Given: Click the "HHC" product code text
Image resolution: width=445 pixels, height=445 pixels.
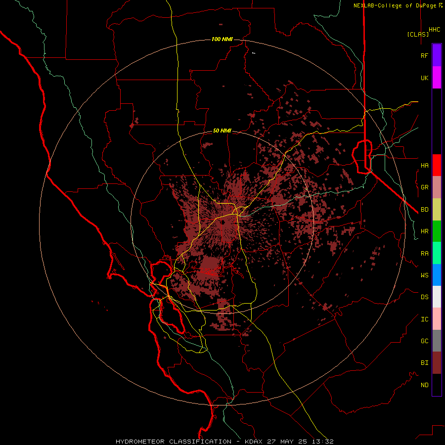Looking at the screenshot, I should click(434, 30).
